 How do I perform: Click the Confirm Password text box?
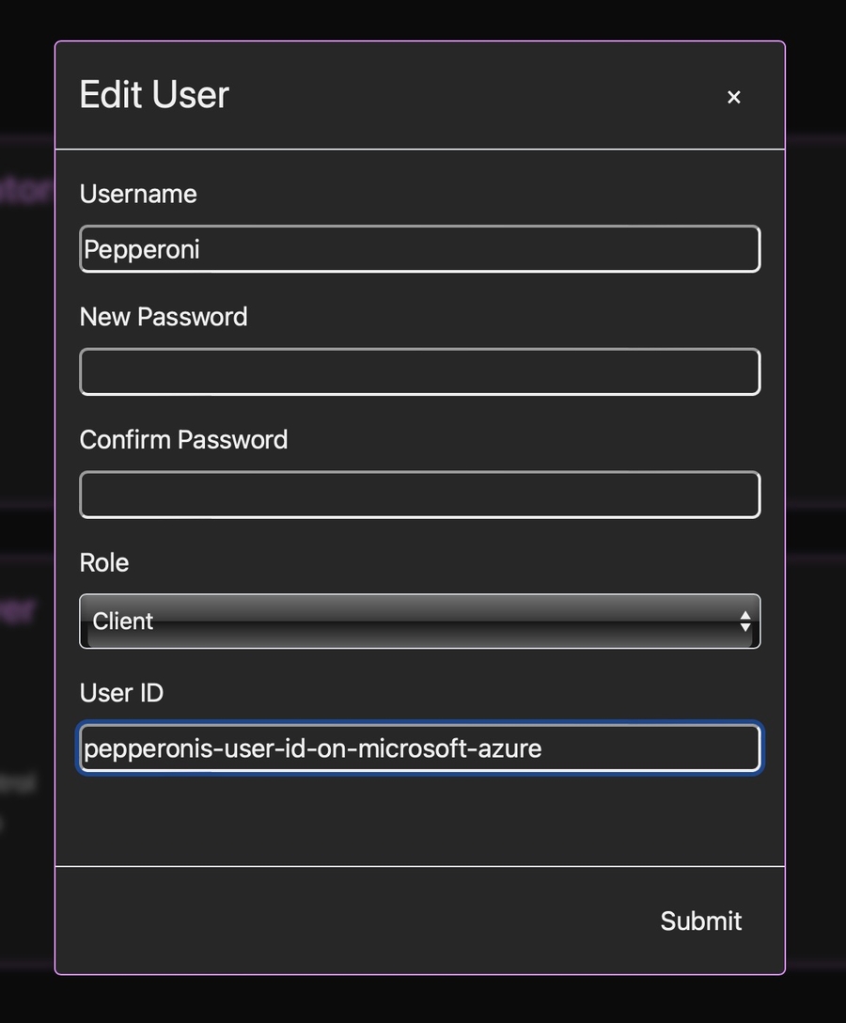tap(419, 496)
